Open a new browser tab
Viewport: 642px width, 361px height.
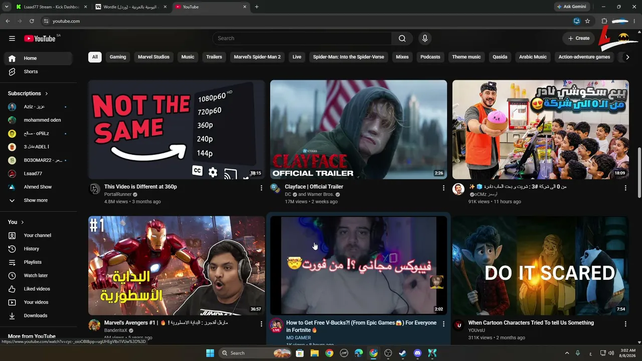coord(257,7)
